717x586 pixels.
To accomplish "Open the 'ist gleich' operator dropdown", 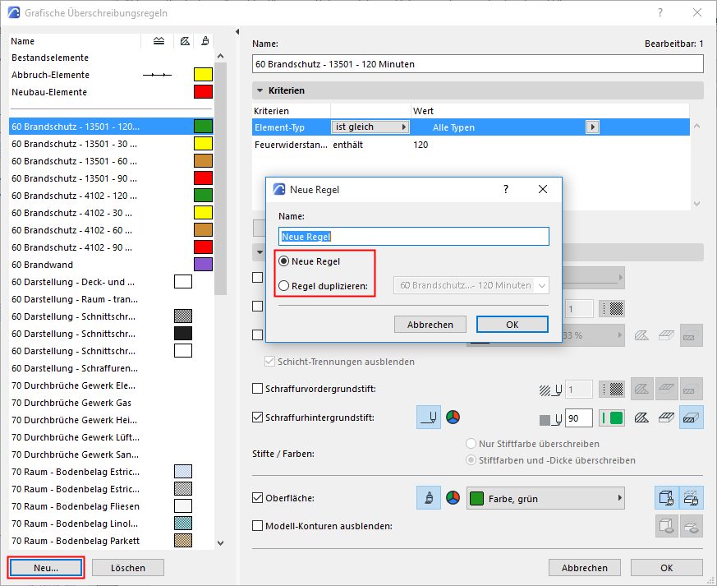I will 370,127.
